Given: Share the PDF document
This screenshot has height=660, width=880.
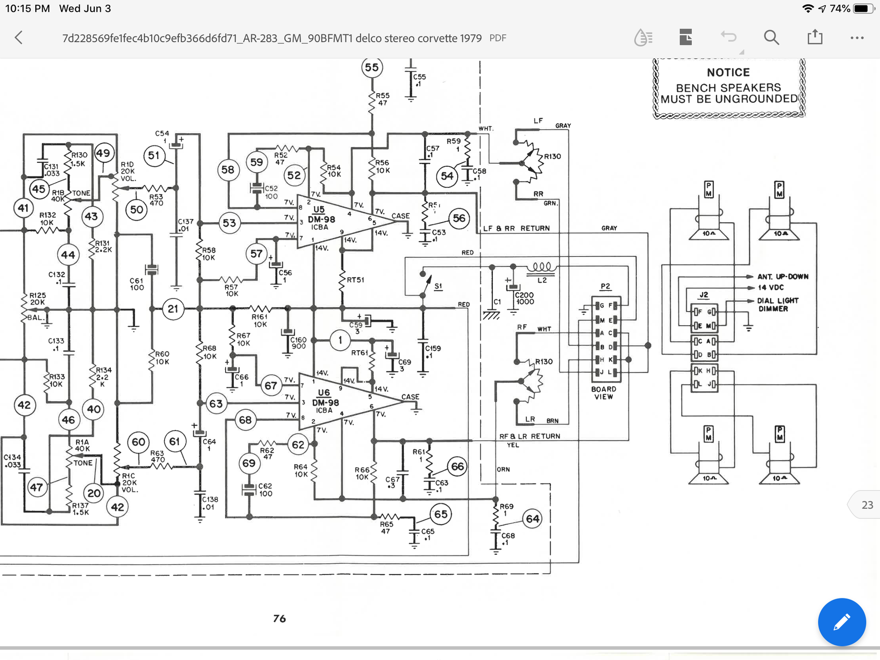Looking at the screenshot, I should (815, 37).
